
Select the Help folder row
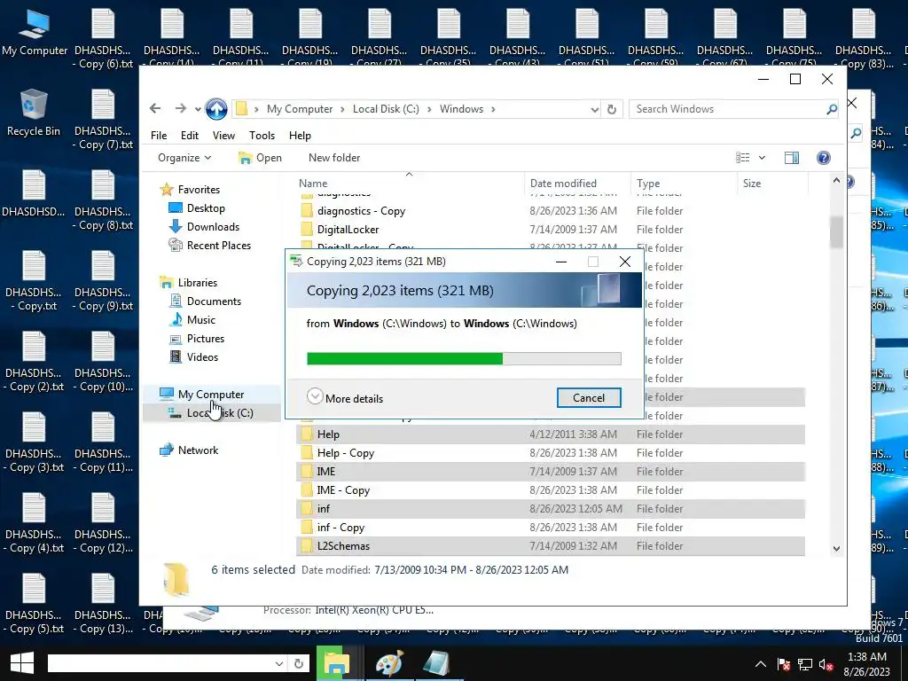(x=550, y=434)
